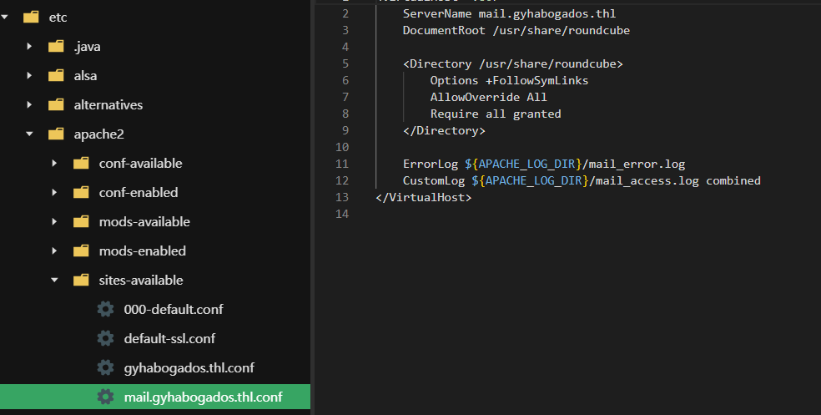The image size is (821, 415).
Task: Click gear icon of gyhabogados.thl.conf
Action: (105, 368)
